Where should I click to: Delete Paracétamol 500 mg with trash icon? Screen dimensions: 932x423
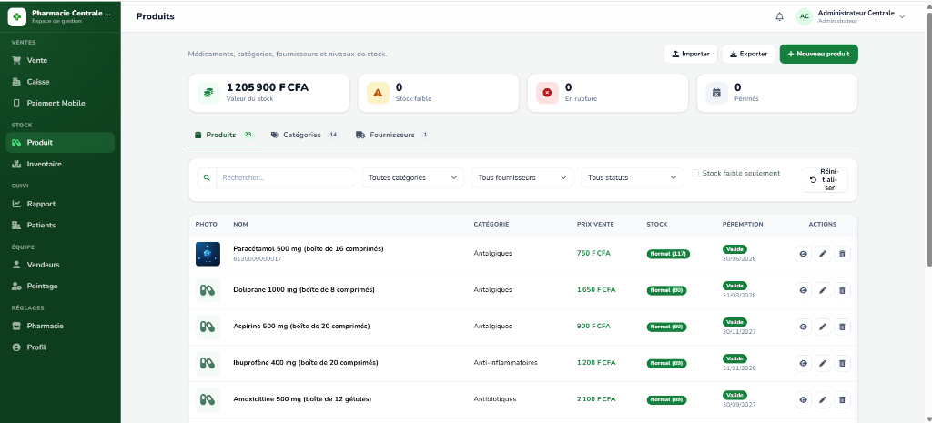click(x=842, y=255)
